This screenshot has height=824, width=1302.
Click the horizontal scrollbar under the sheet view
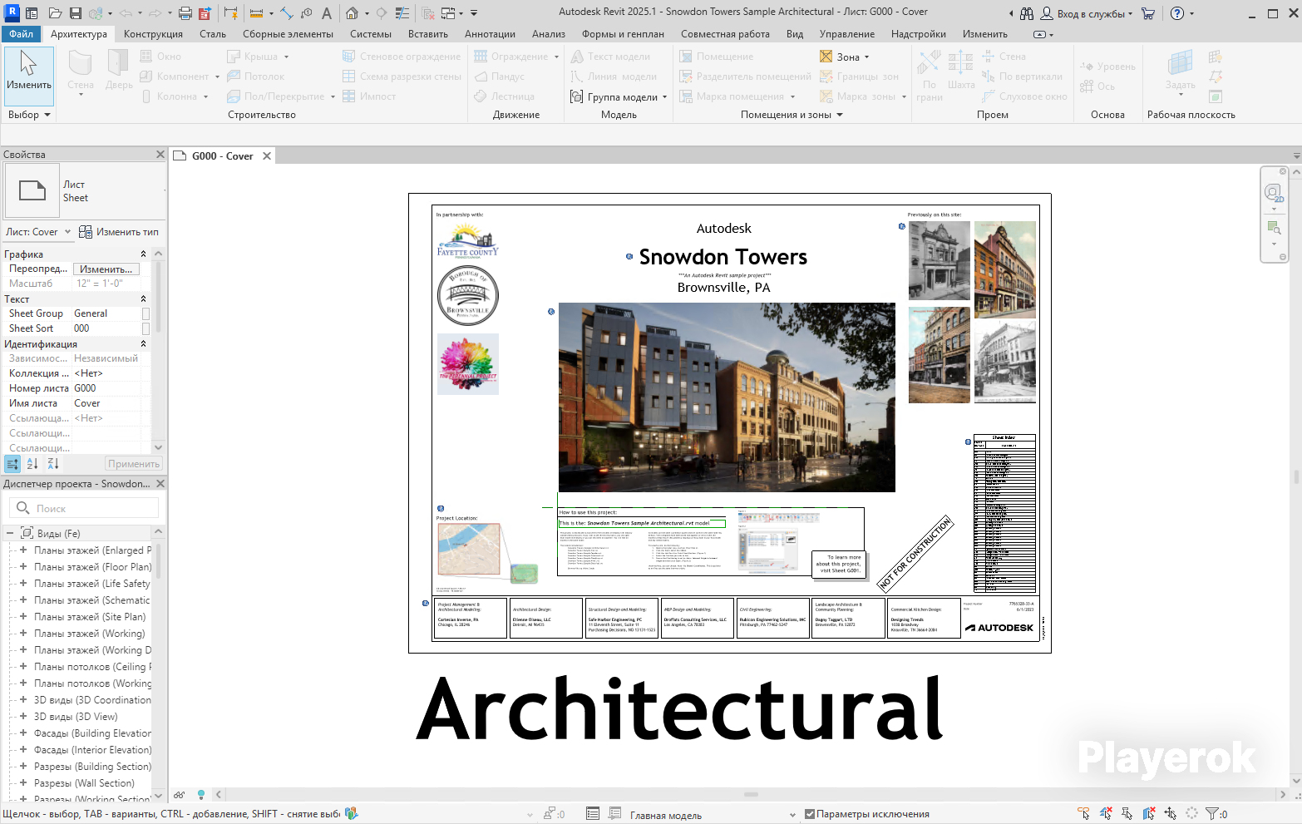pyautogui.click(x=751, y=795)
